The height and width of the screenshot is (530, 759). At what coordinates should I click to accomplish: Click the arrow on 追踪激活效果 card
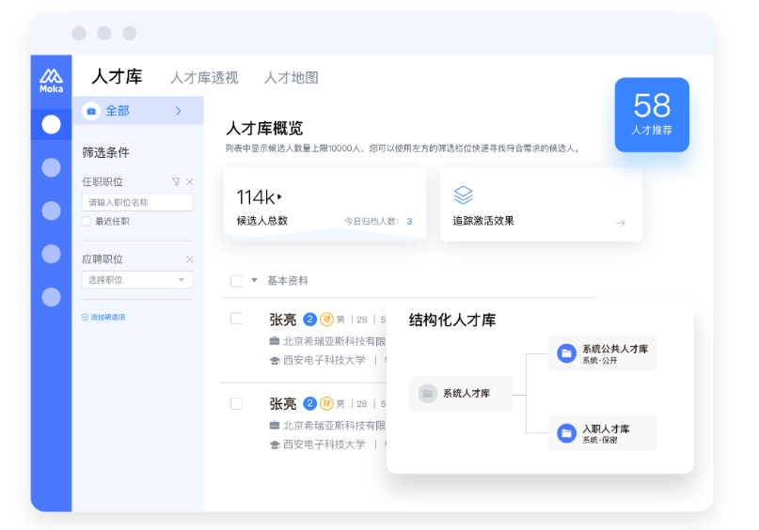pyautogui.click(x=621, y=223)
